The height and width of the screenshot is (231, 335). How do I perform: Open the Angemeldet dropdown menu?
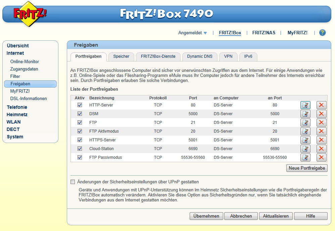[192, 33]
